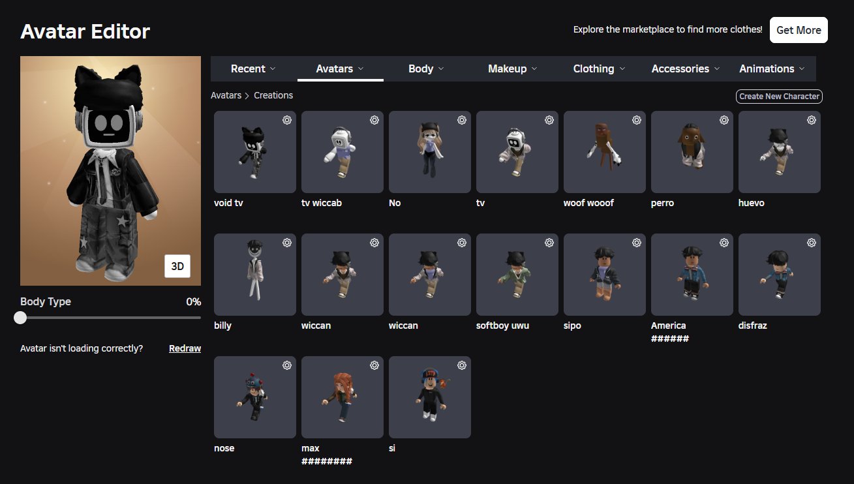Open settings gear on tv avatar card
Viewport: 854px width, 484px height.
[x=549, y=120]
